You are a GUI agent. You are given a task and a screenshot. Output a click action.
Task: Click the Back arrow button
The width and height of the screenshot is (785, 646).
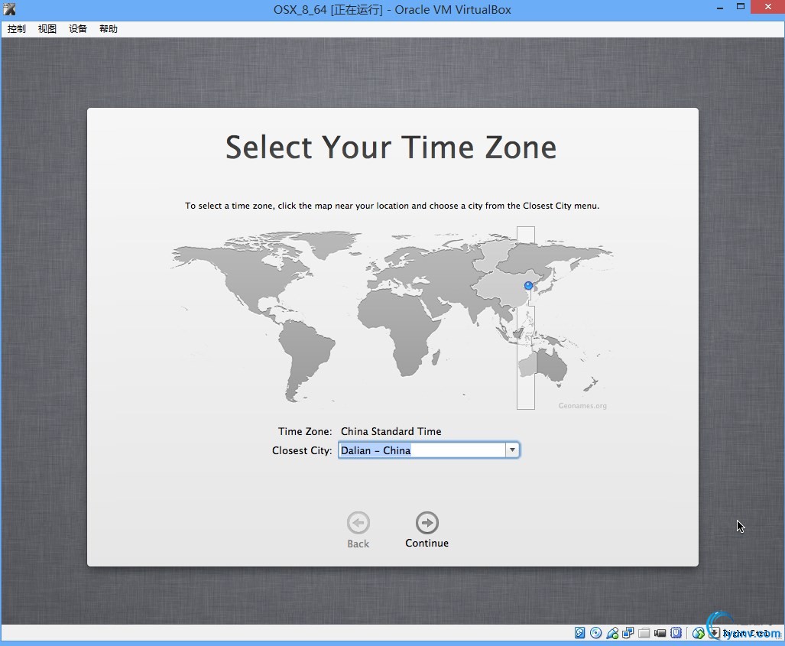coord(358,523)
